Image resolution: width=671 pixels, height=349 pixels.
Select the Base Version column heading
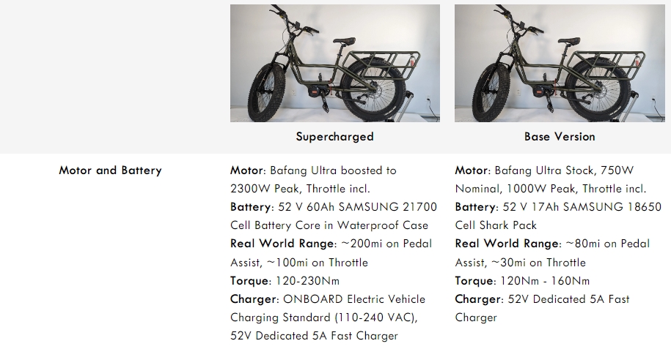(x=560, y=137)
